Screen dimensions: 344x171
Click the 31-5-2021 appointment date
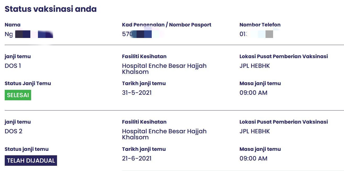click(137, 93)
